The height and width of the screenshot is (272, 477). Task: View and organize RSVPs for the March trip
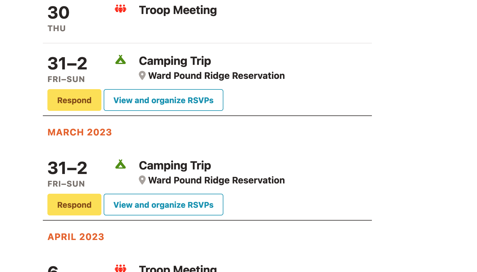coord(163,205)
